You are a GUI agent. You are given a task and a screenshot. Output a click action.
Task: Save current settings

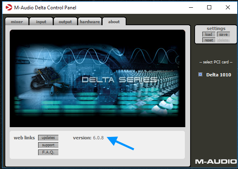coord(223,35)
